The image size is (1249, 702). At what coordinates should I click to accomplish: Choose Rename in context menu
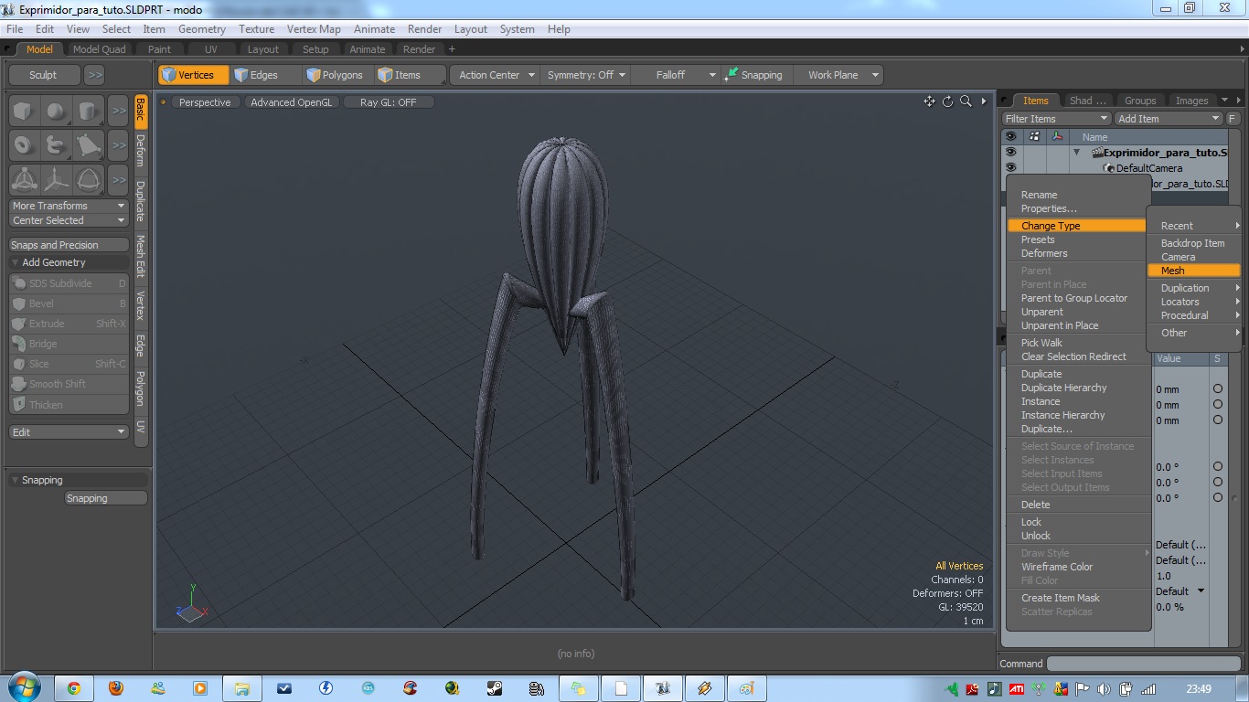click(1039, 195)
